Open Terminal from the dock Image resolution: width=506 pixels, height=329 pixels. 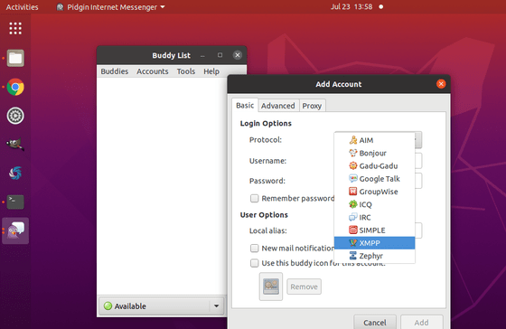(15, 202)
